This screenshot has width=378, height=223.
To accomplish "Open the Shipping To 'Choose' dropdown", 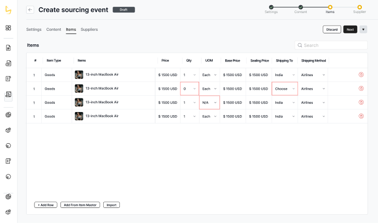I will 285,89.
